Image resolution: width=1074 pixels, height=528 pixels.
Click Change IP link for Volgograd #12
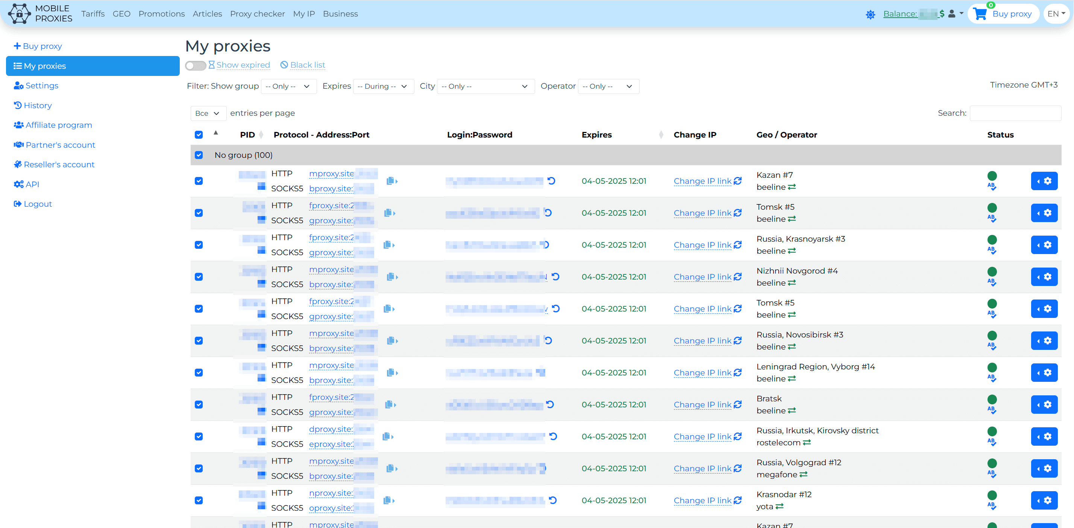click(x=702, y=468)
